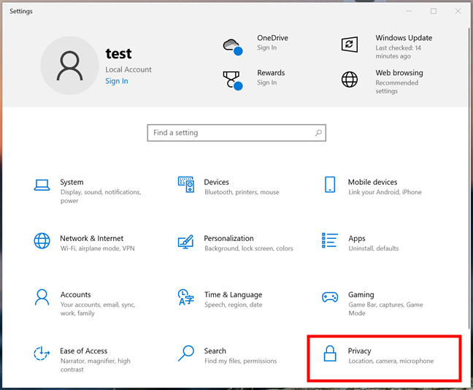Click 'Background, lock screen, colors' description
This screenshot has width=473, height=390.
(249, 248)
